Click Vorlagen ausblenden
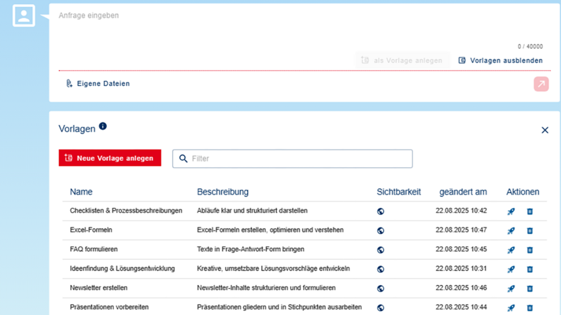The height and width of the screenshot is (315, 561). pyautogui.click(x=500, y=60)
